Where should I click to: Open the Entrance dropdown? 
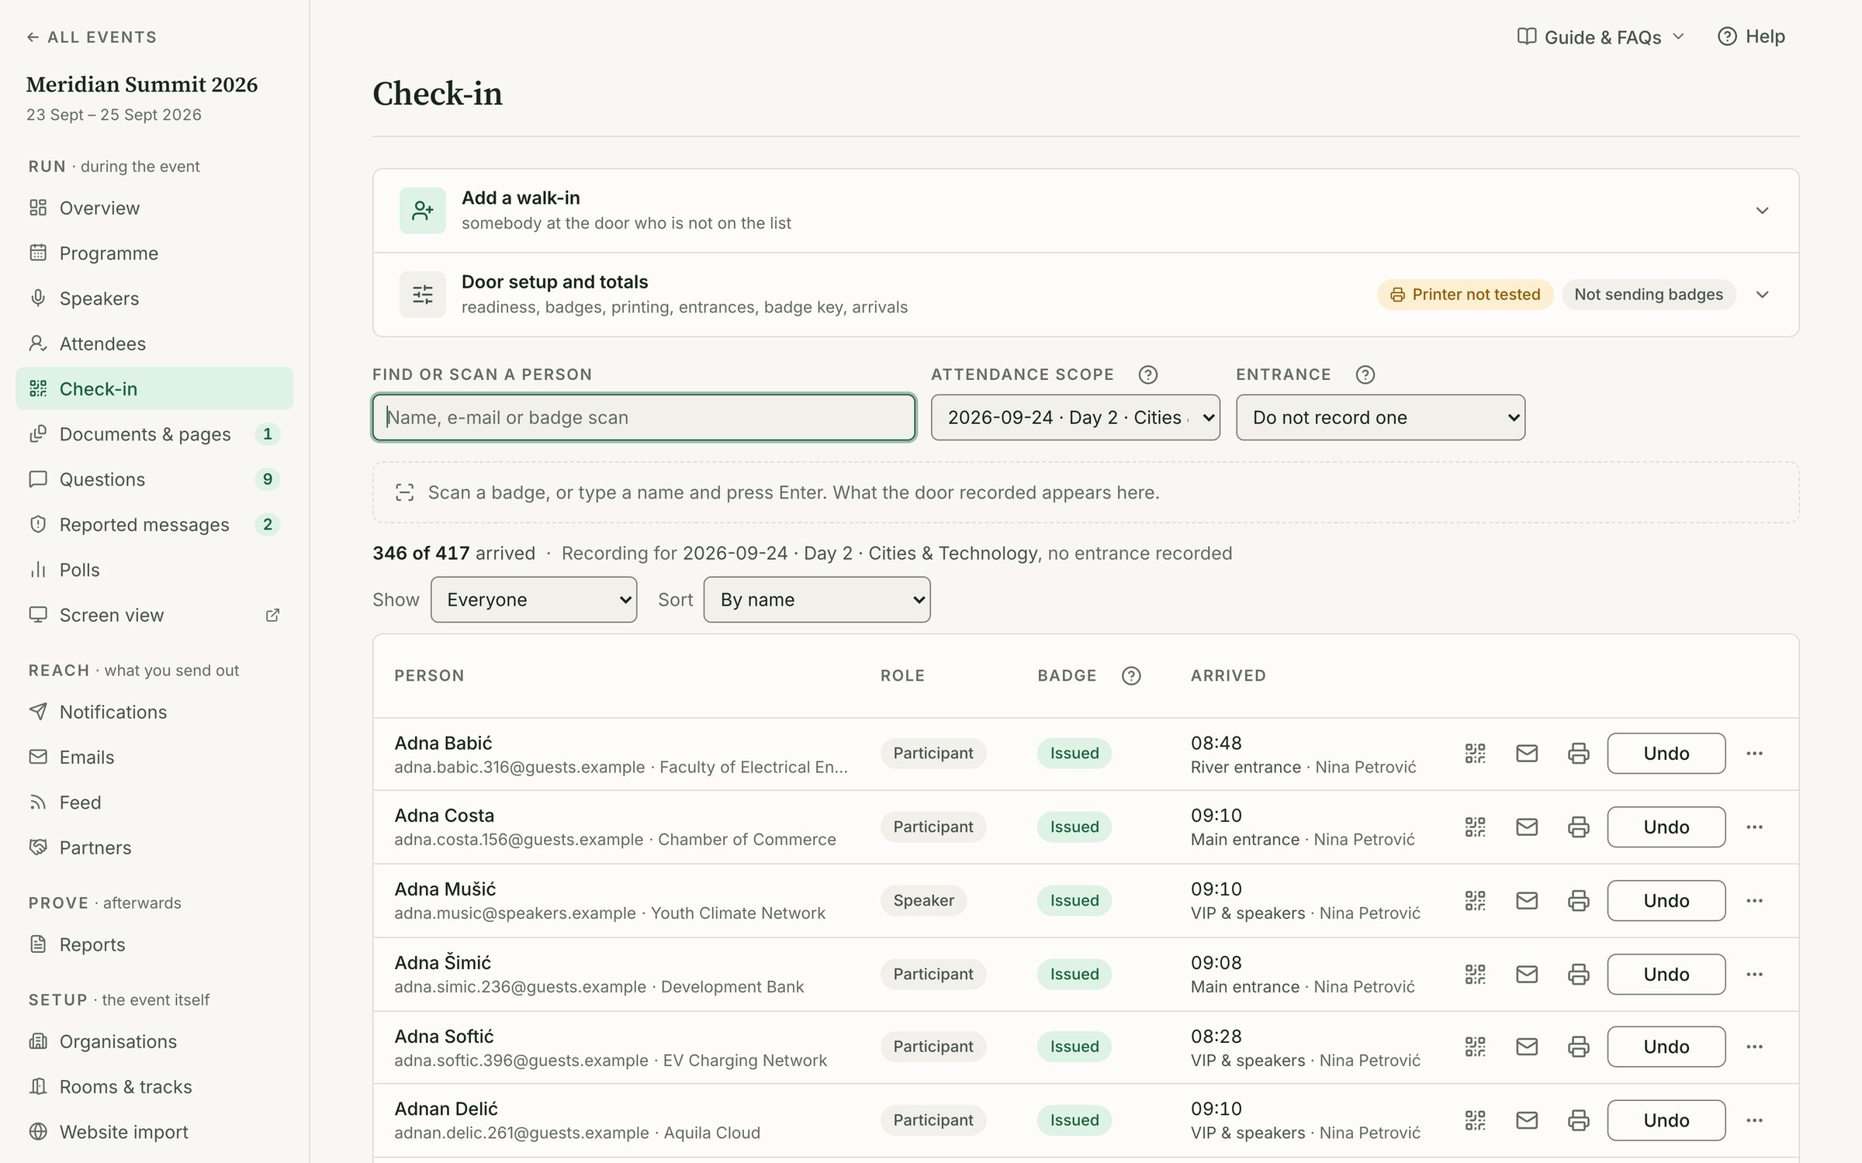pos(1380,417)
